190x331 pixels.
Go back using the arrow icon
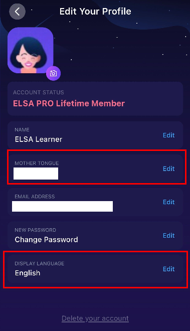pos(18,12)
